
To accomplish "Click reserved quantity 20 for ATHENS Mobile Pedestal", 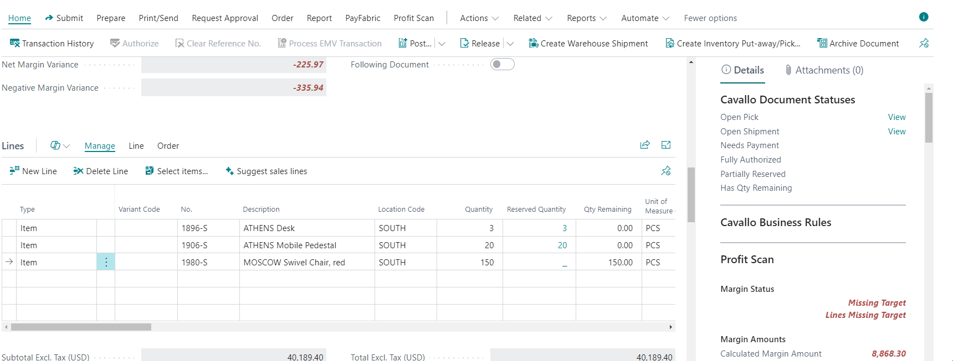I will [562, 245].
